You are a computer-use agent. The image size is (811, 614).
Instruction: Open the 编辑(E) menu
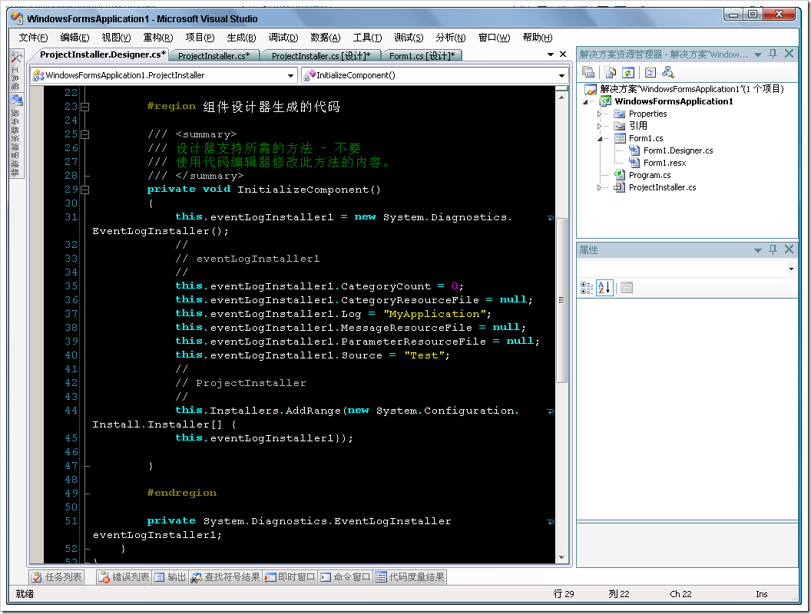pyautogui.click(x=74, y=37)
